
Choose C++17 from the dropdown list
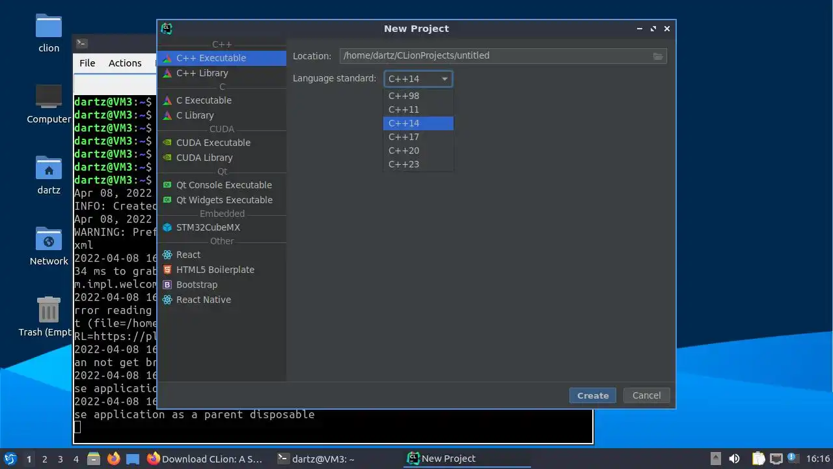[x=418, y=137]
